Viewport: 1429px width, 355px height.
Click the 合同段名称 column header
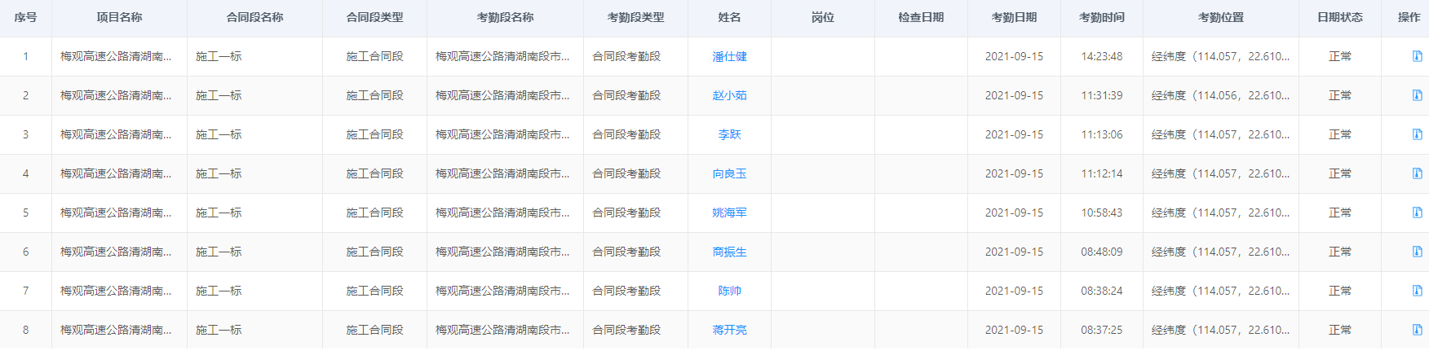pos(254,17)
